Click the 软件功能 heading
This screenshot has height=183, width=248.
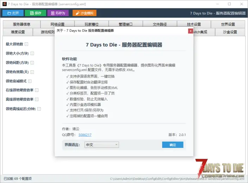tap(69, 59)
